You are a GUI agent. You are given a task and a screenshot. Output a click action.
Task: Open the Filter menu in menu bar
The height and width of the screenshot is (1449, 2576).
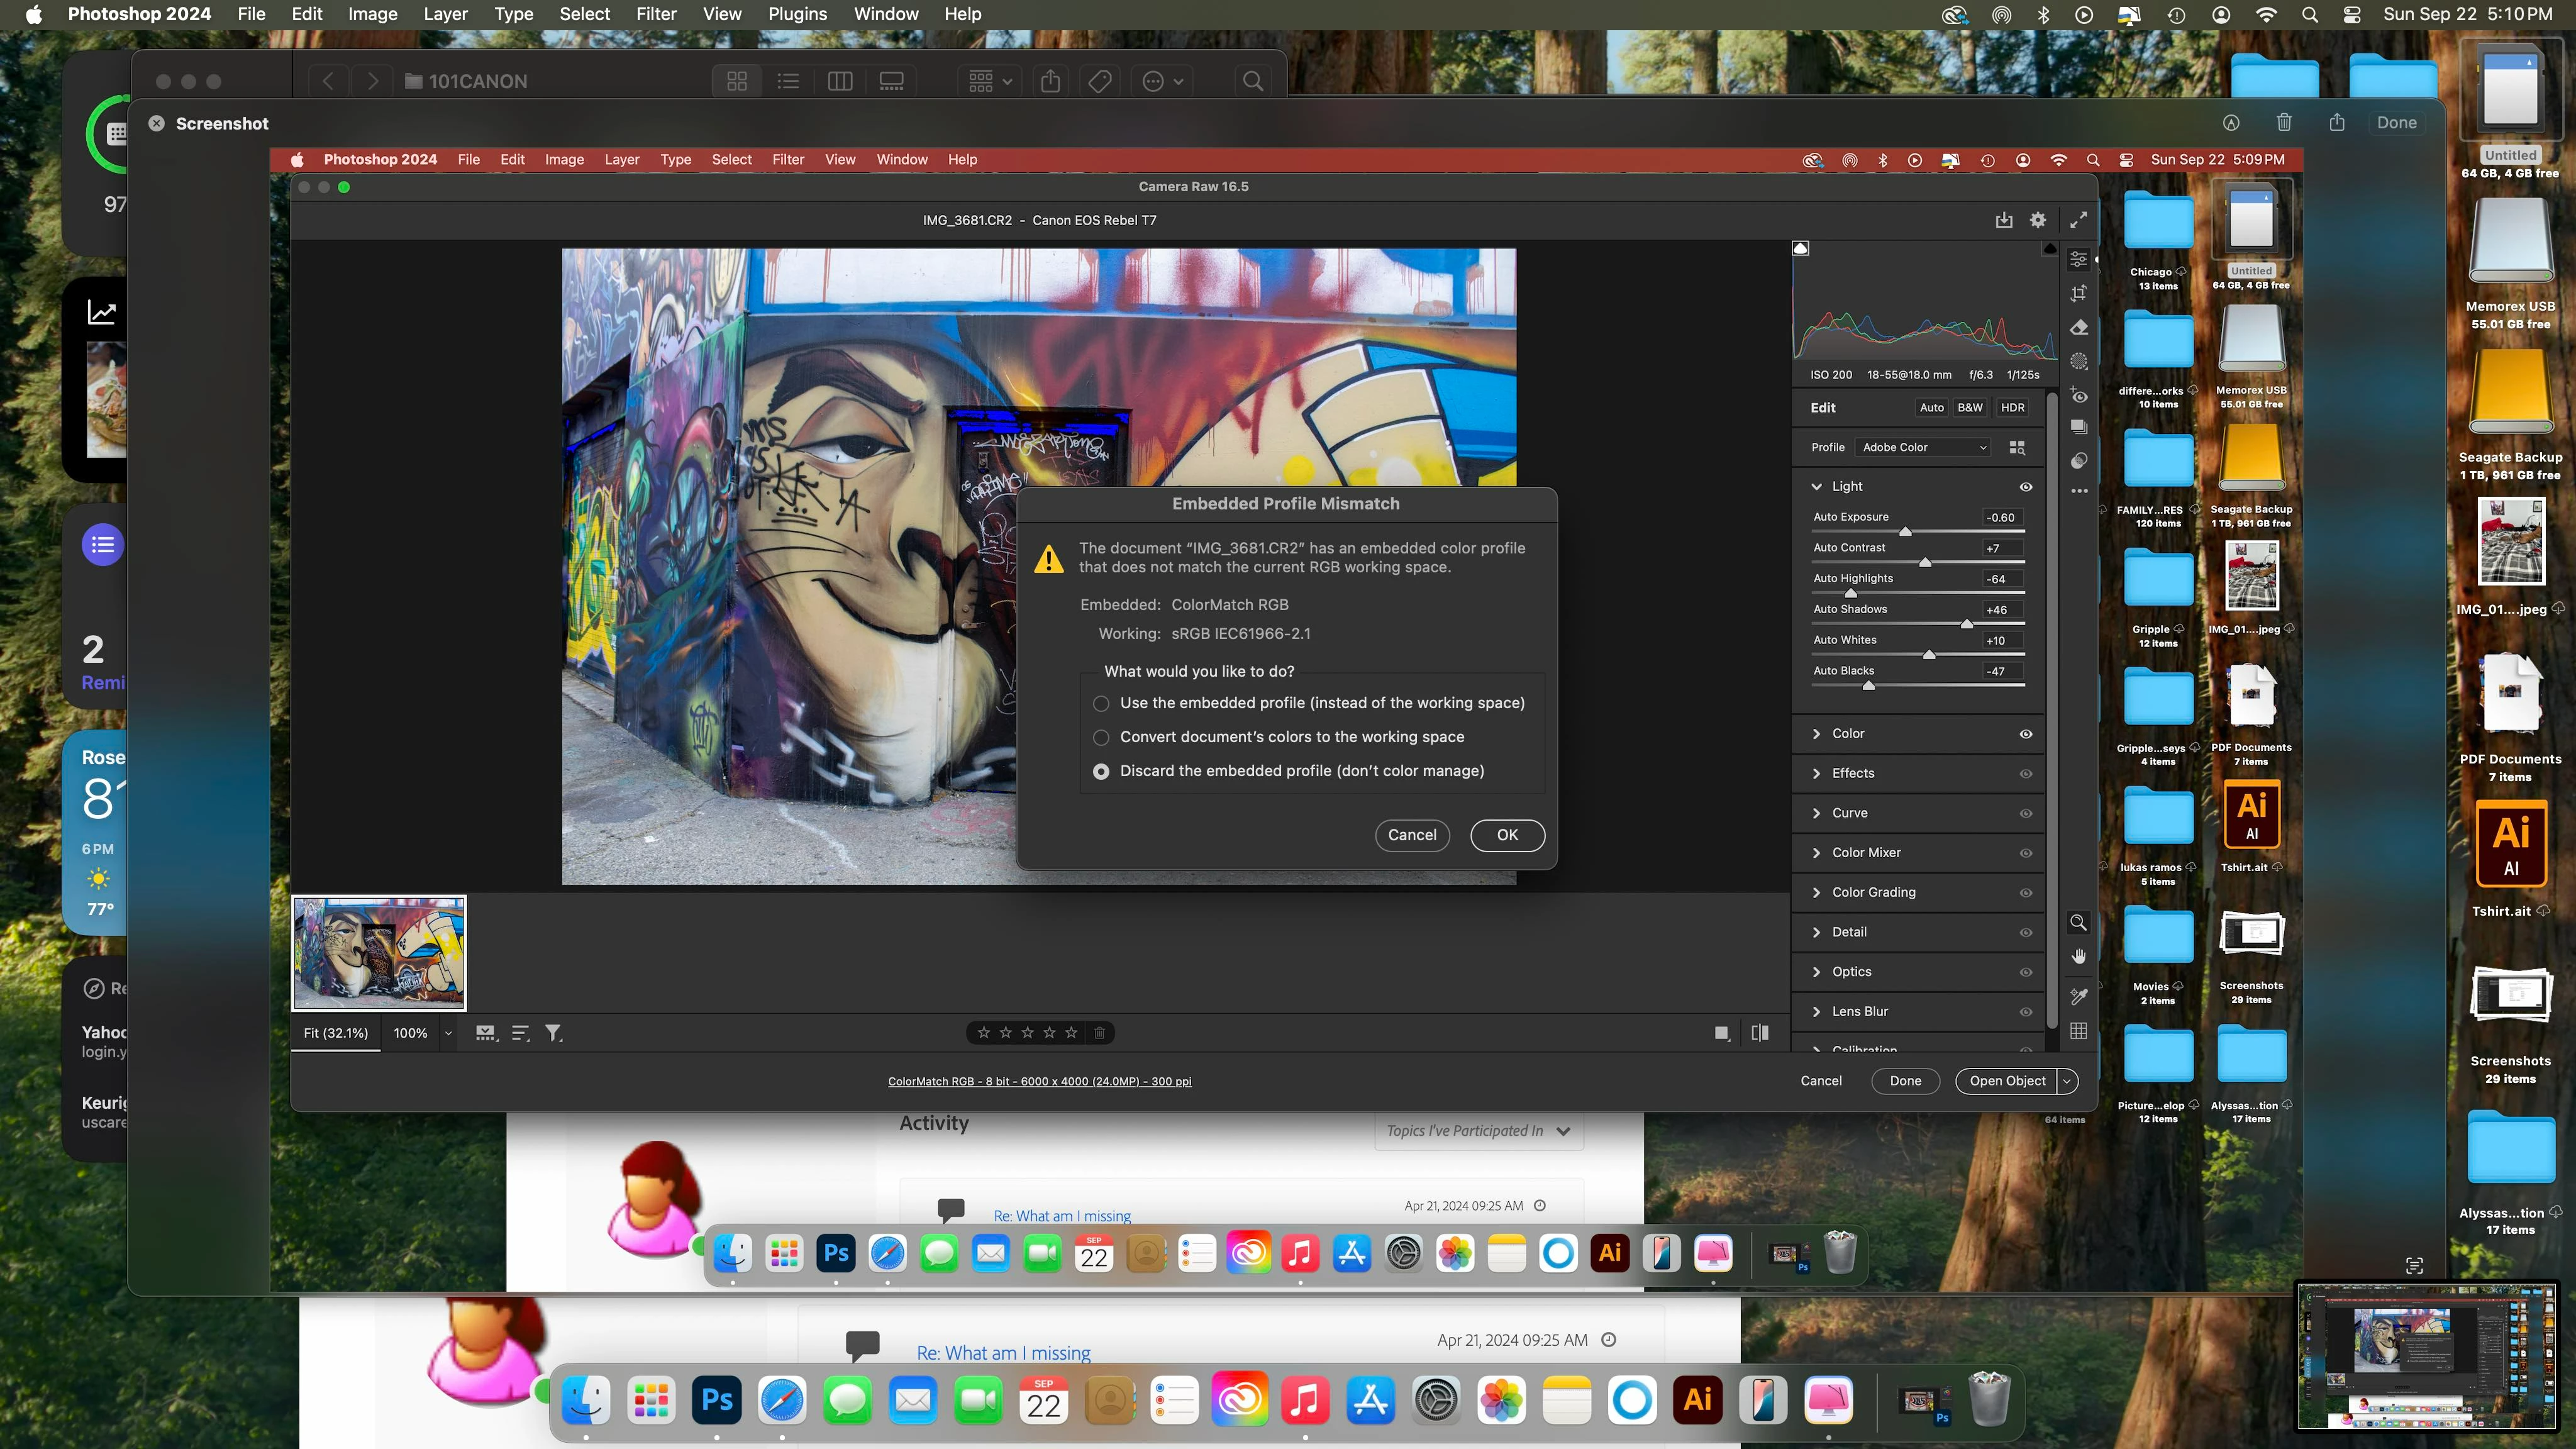(x=656, y=14)
